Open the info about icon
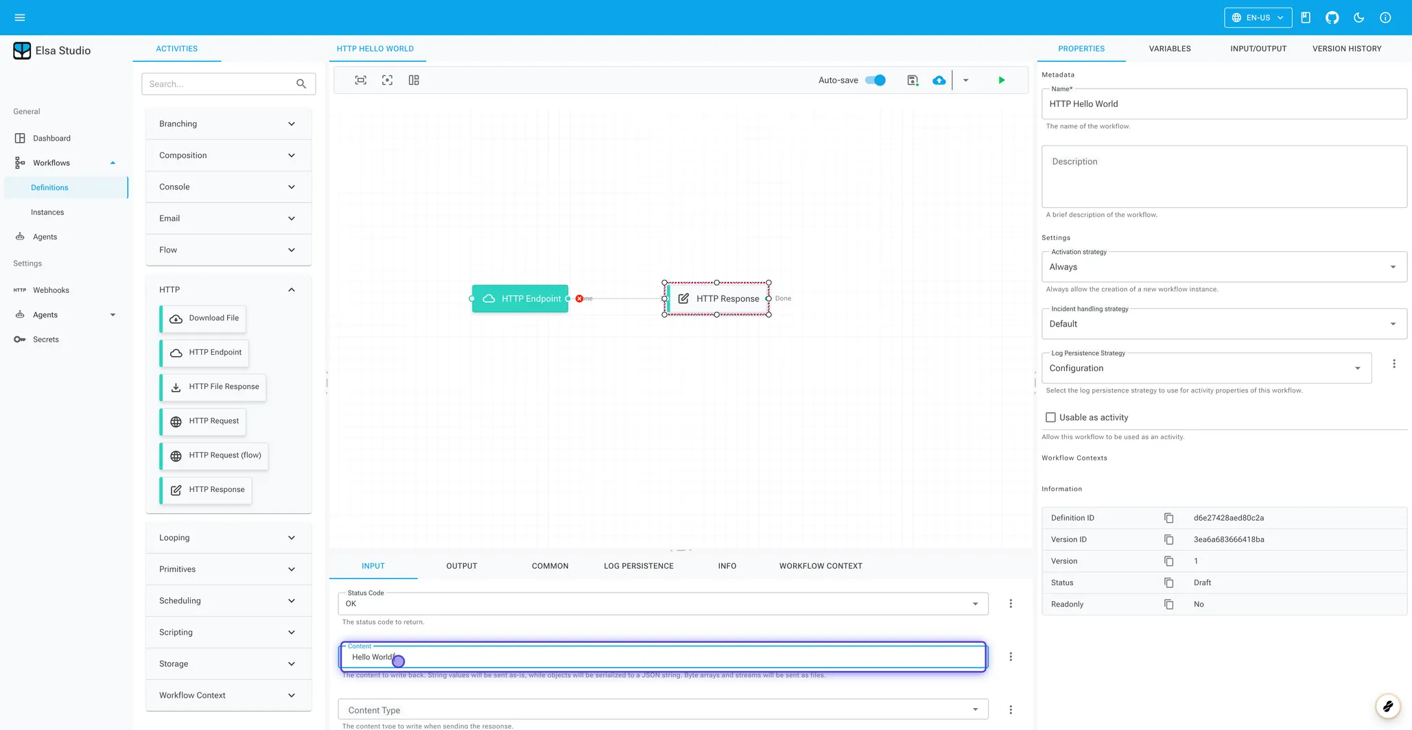 pyautogui.click(x=1385, y=17)
